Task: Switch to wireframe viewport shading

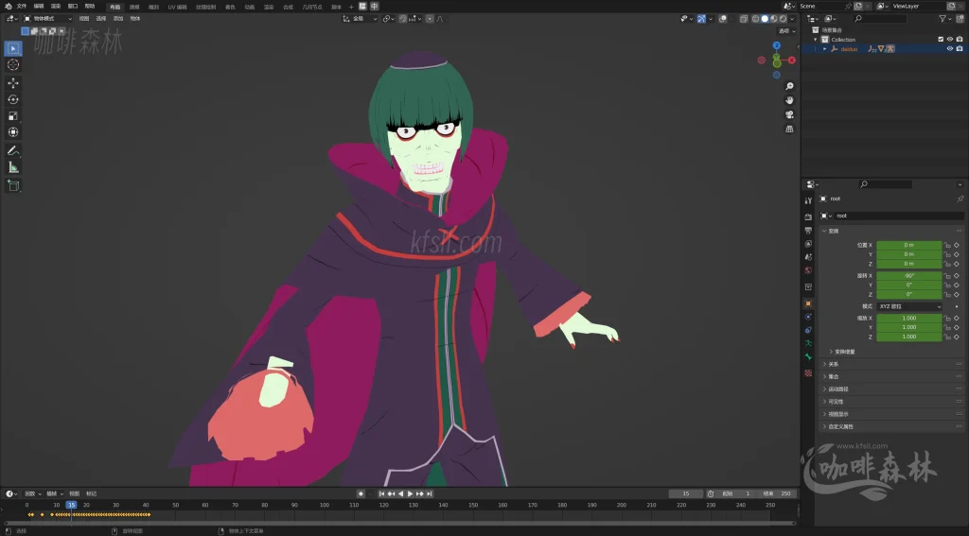Action: tap(756, 19)
